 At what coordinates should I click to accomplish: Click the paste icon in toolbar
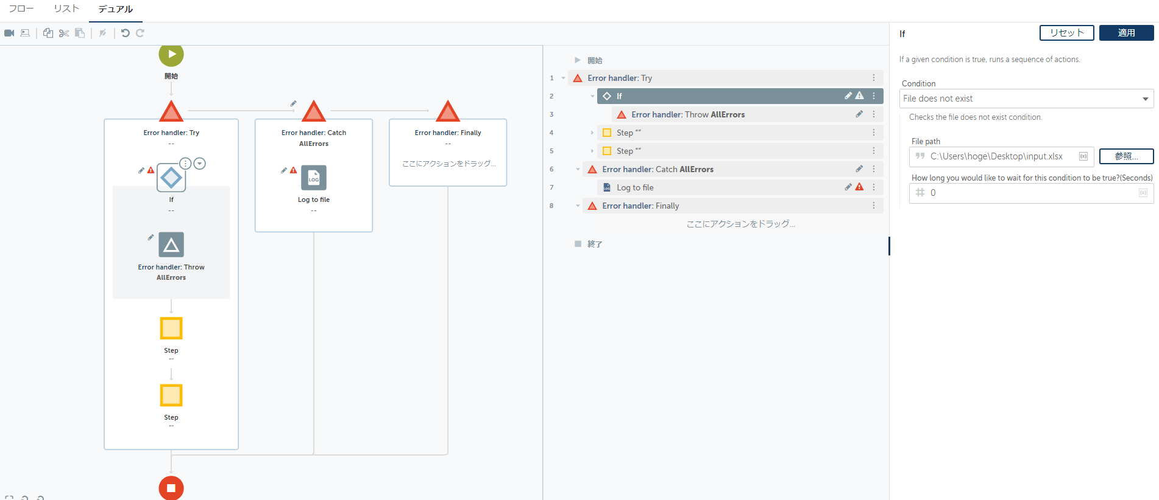click(80, 33)
